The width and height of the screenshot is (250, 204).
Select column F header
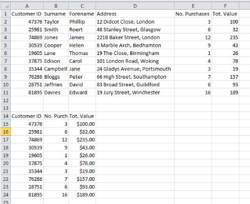pos(225,6)
